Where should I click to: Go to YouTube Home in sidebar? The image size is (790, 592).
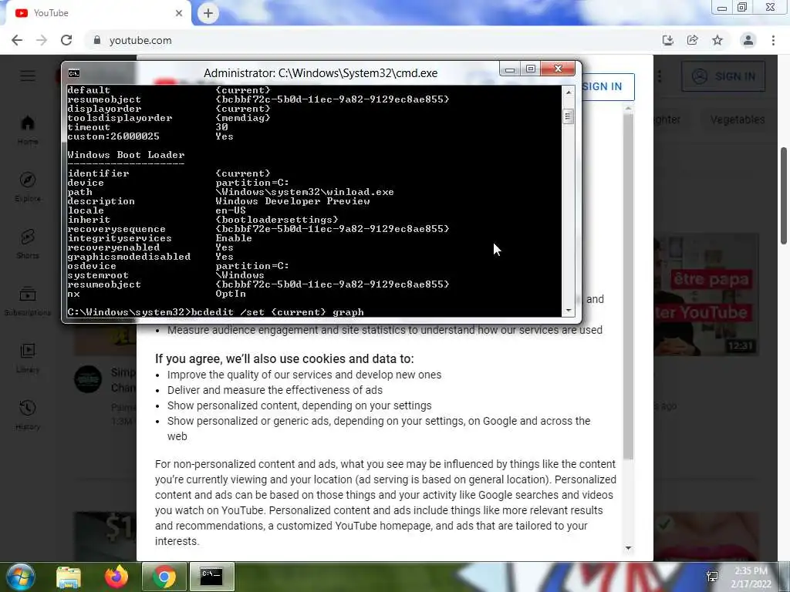coord(28,129)
